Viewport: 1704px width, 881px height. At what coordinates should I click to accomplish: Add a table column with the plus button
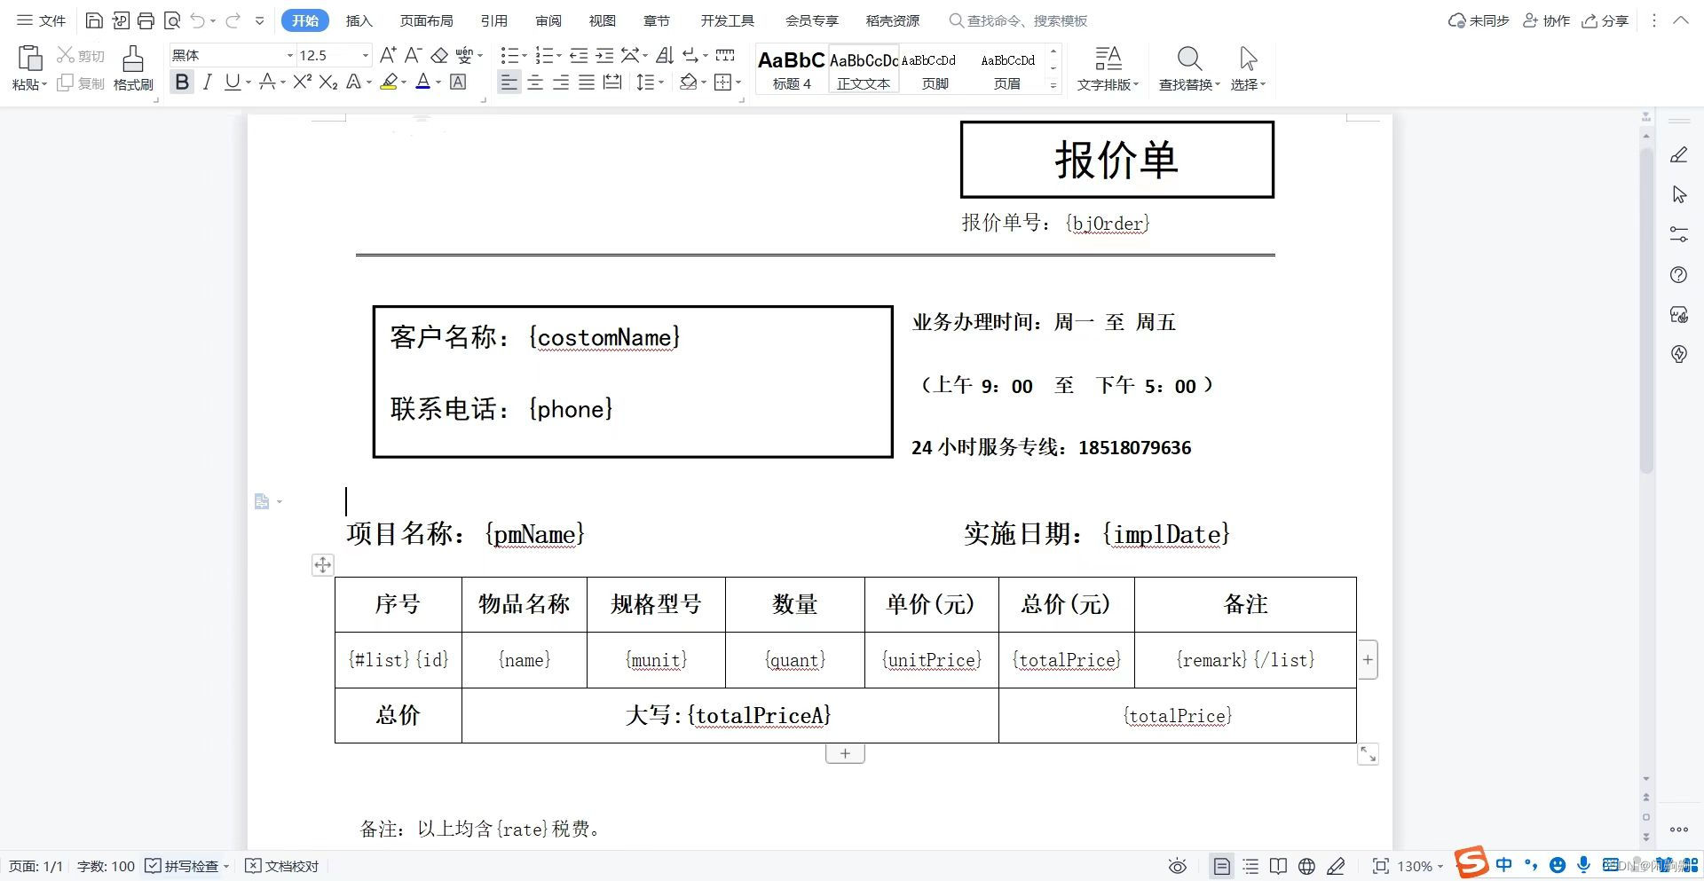tap(1368, 659)
